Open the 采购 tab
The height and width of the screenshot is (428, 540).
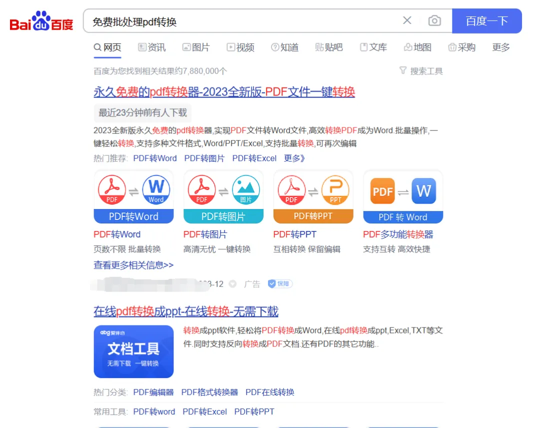[462, 47]
